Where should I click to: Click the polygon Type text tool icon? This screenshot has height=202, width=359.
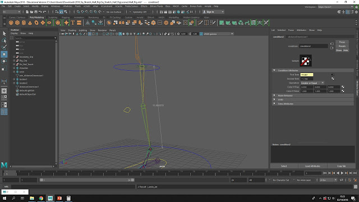(x=72, y=22)
